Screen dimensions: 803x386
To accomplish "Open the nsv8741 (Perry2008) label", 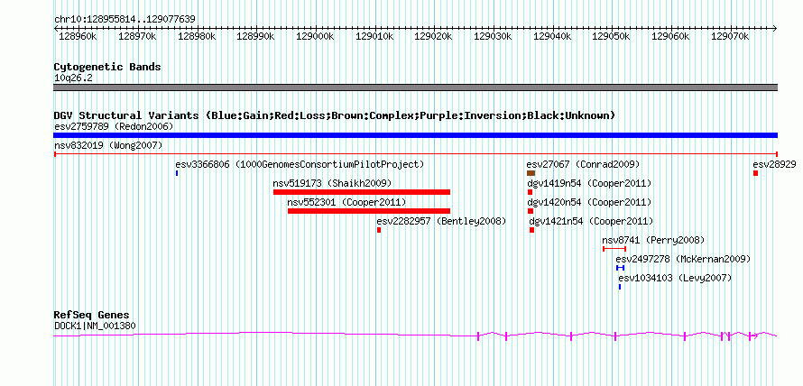I will coord(653,240).
